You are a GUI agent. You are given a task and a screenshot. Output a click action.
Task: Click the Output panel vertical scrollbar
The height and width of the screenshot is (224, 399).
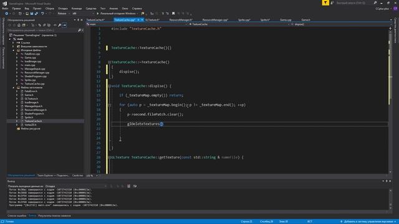point(390,199)
